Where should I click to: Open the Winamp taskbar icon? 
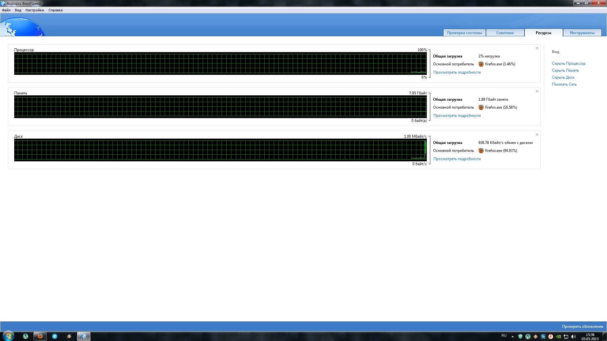coord(69,336)
